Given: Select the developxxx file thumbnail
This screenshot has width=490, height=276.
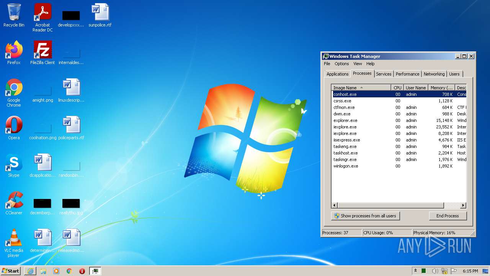Looking at the screenshot, I should click(71, 18).
